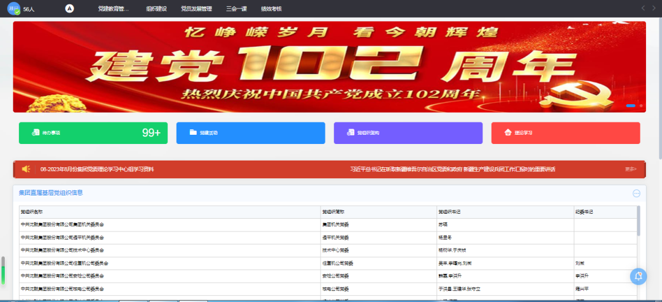Click the 党组织名称 column header

(x=170, y=212)
